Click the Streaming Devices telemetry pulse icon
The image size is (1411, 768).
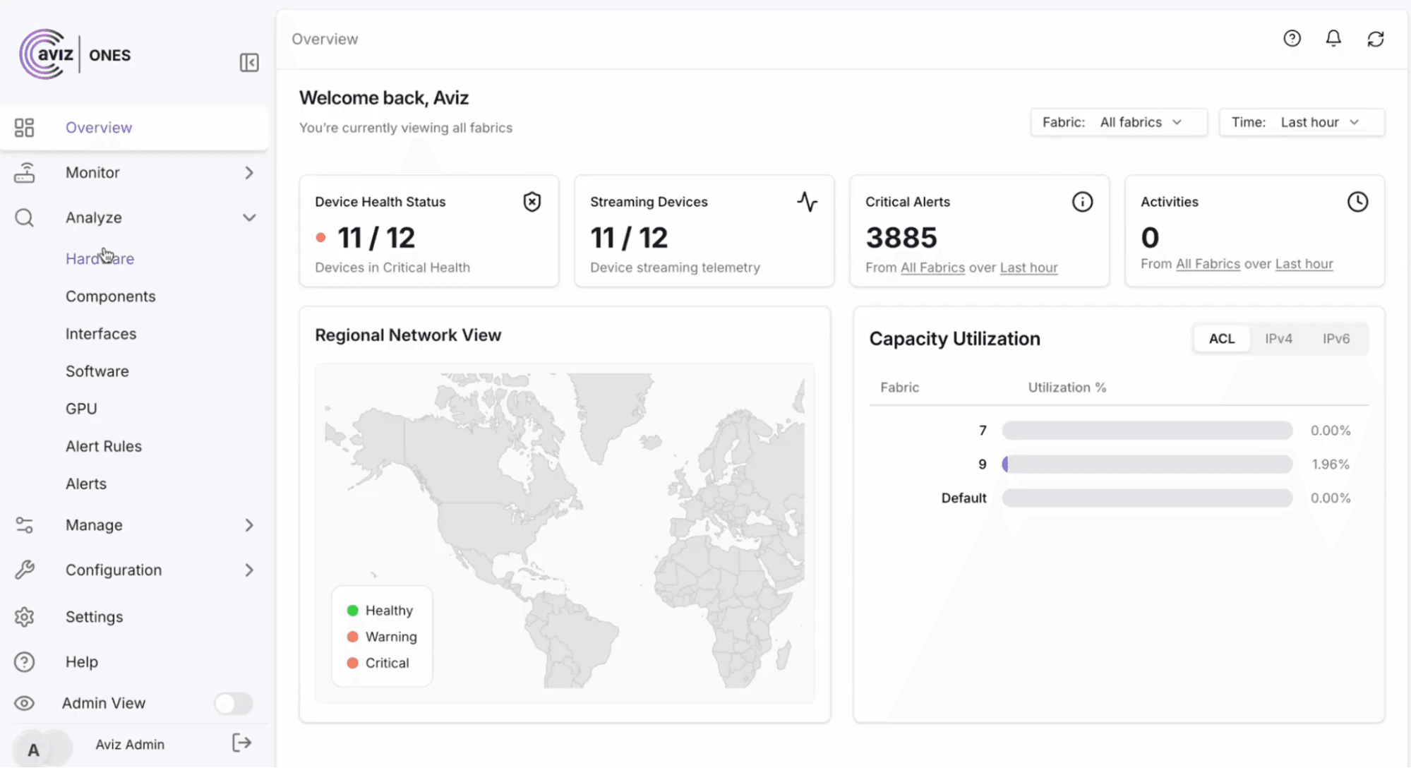(x=808, y=201)
